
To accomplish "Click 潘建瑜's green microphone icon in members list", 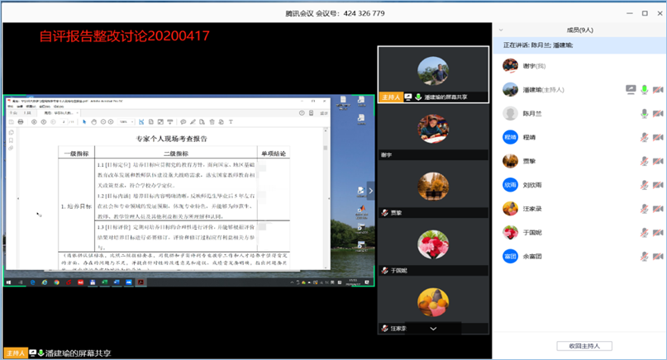I will [645, 89].
